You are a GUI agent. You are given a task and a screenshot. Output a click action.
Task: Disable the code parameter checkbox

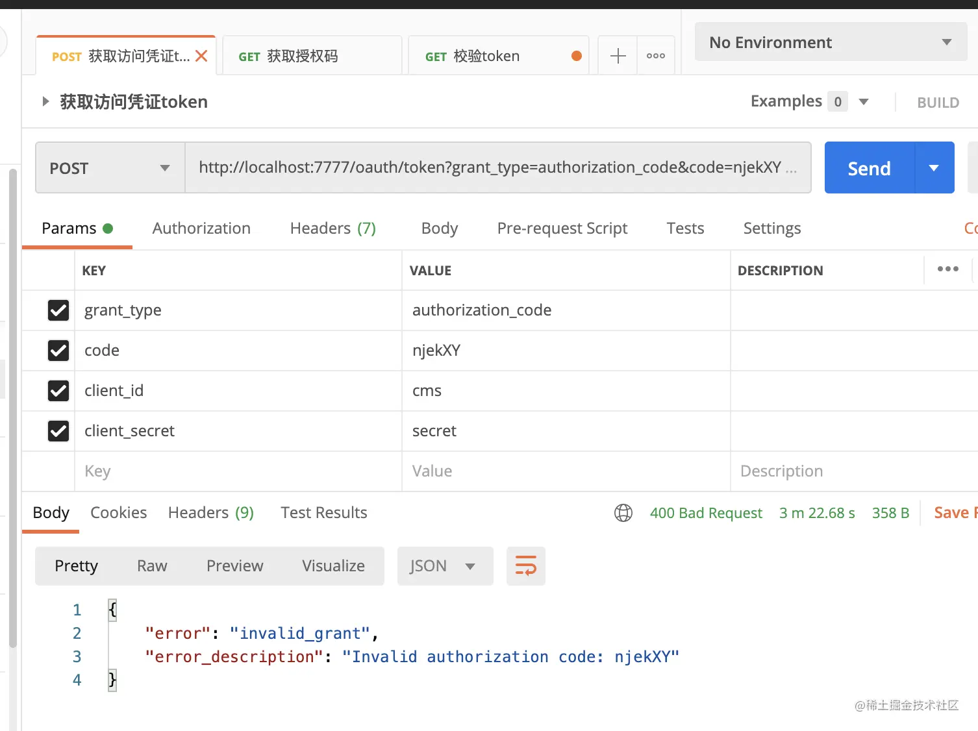58,351
